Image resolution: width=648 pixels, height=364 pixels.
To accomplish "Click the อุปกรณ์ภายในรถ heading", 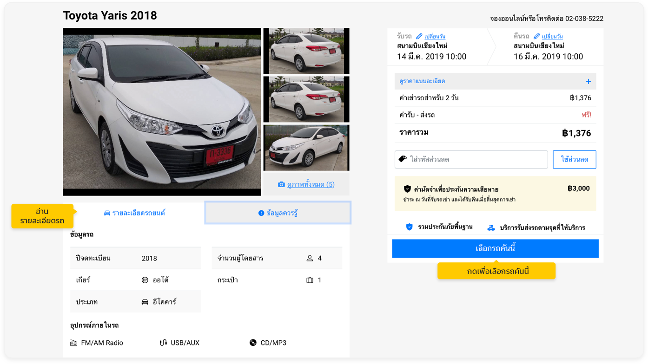I will point(94,325).
